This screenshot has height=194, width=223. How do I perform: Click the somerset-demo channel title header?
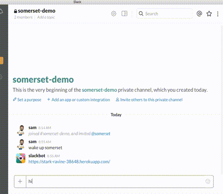coord(36,11)
